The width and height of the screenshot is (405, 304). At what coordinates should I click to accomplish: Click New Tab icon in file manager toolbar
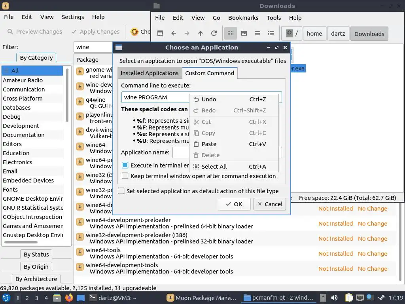coord(160,33)
